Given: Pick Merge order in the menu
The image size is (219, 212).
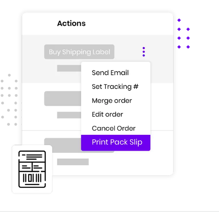Looking at the screenshot, I should pos(112,100).
